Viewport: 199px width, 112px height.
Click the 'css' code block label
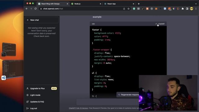pos(93,24)
